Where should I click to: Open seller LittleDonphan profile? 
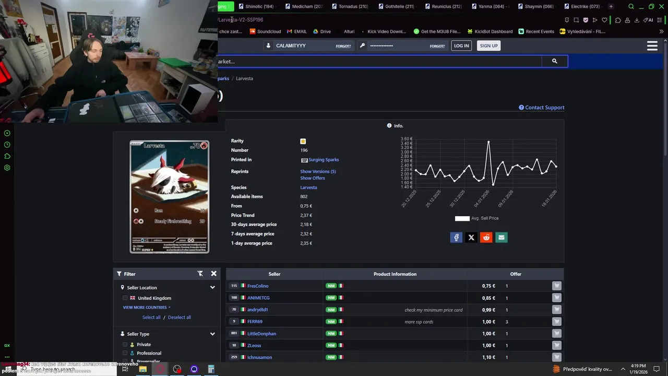261,334
